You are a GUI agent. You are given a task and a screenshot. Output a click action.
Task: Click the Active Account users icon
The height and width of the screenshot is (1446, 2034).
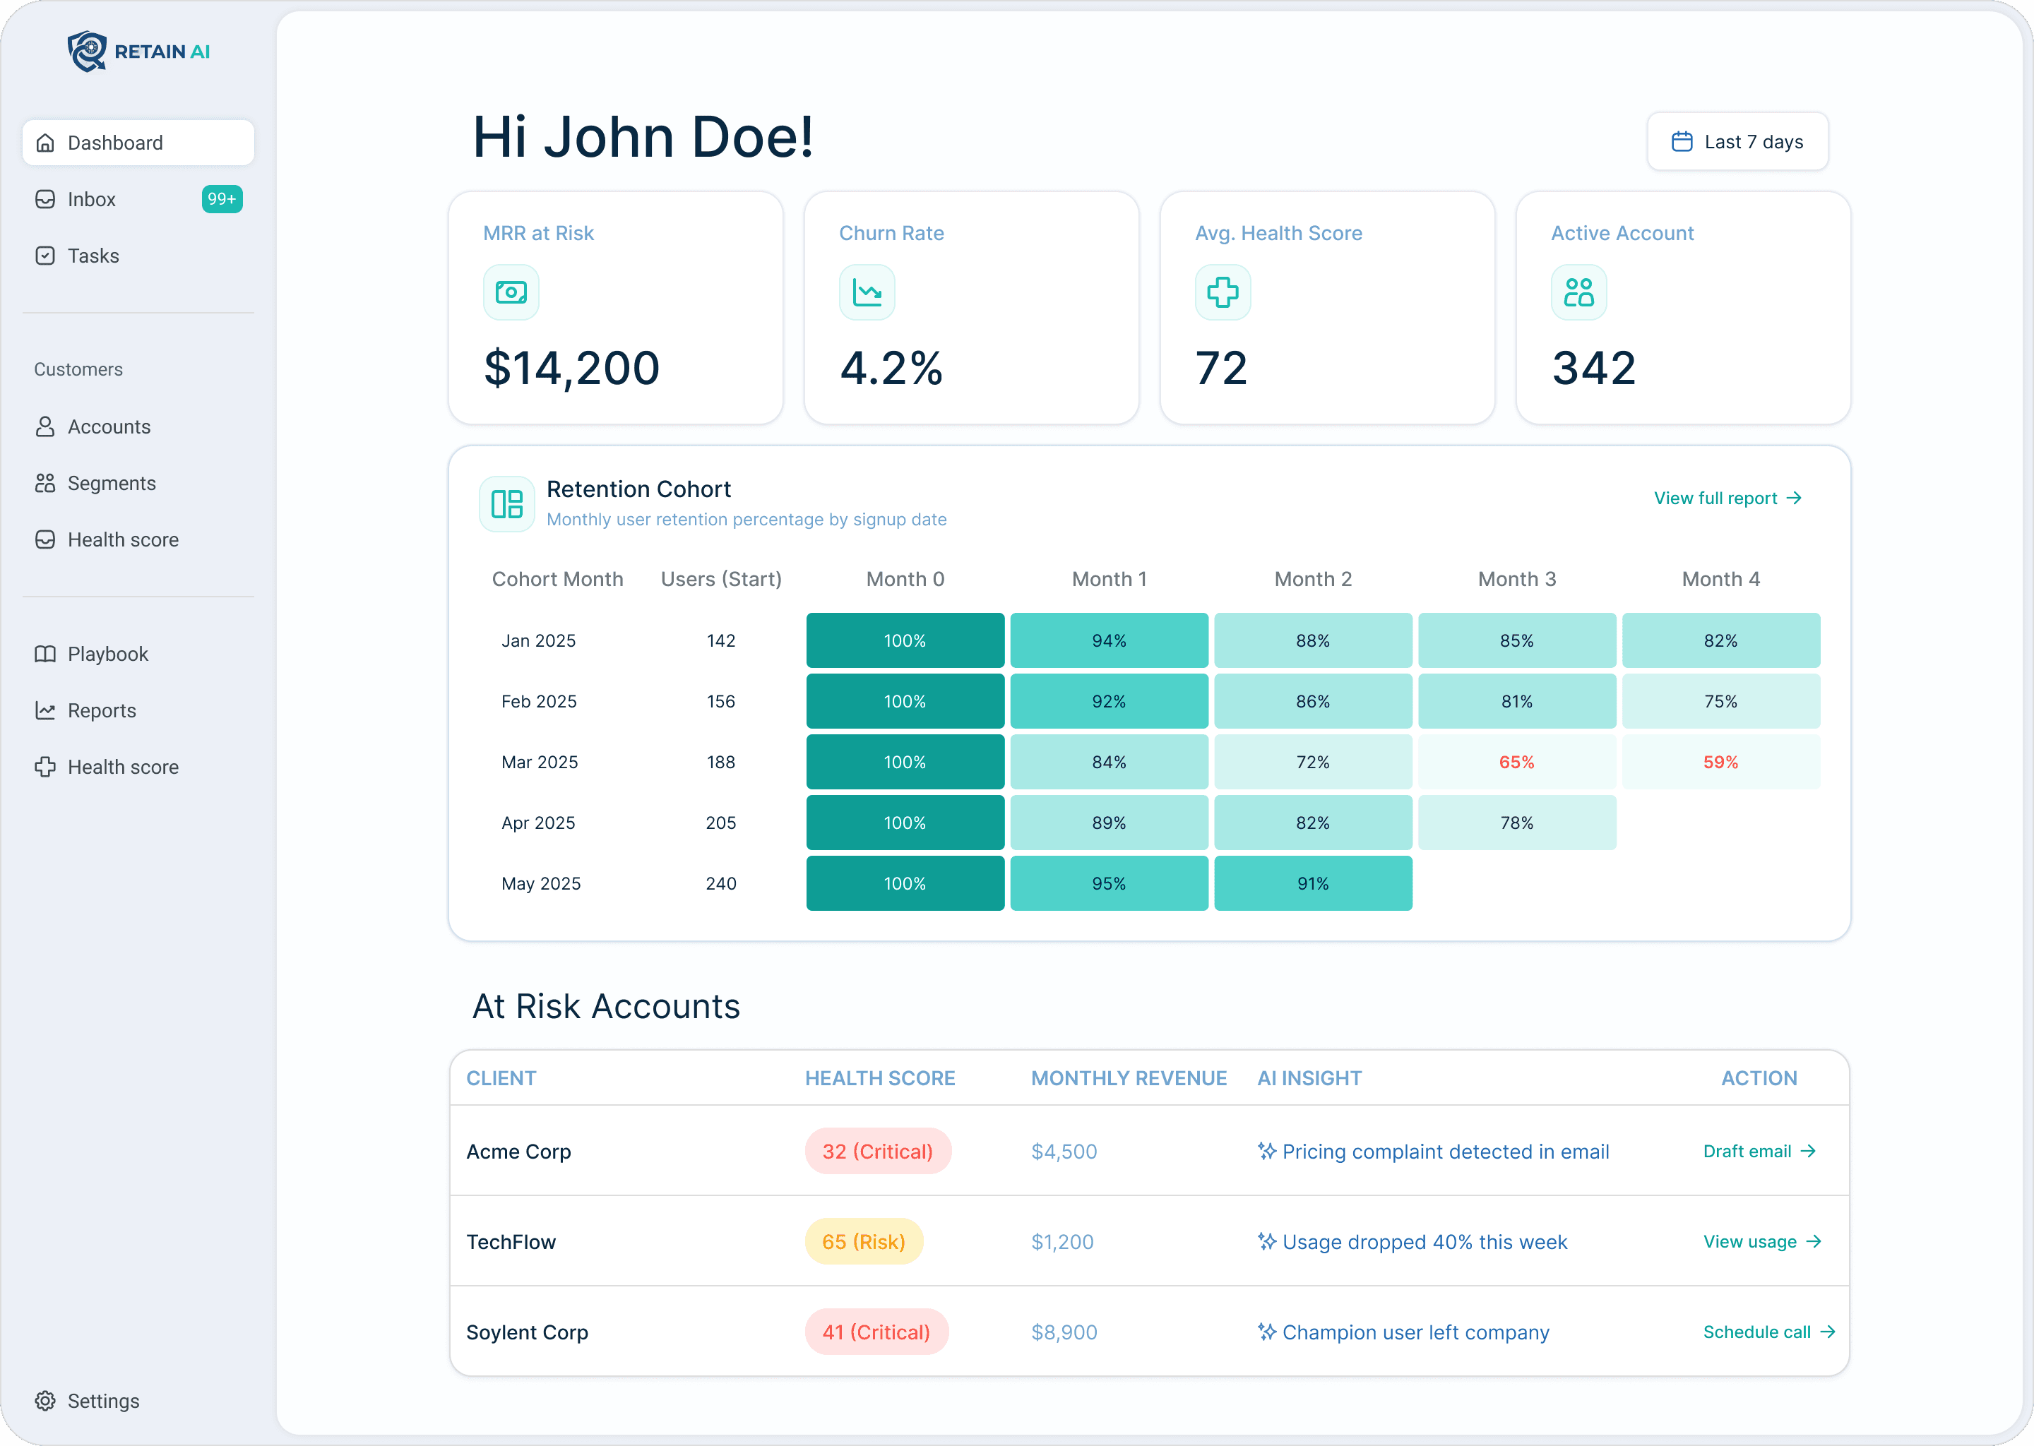pyautogui.click(x=1578, y=292)
